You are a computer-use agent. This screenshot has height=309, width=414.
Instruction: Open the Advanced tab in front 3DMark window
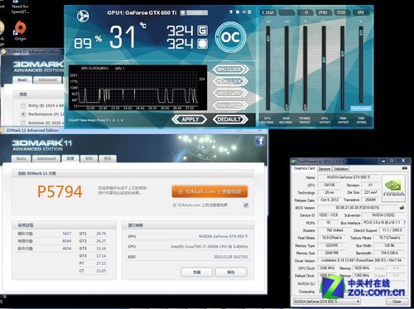click(46, 158)
